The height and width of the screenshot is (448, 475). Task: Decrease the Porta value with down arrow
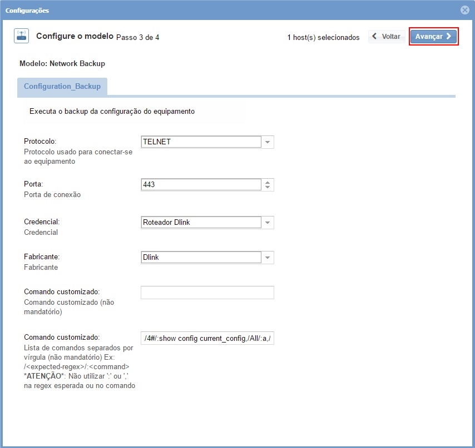(x=268, y=188)
